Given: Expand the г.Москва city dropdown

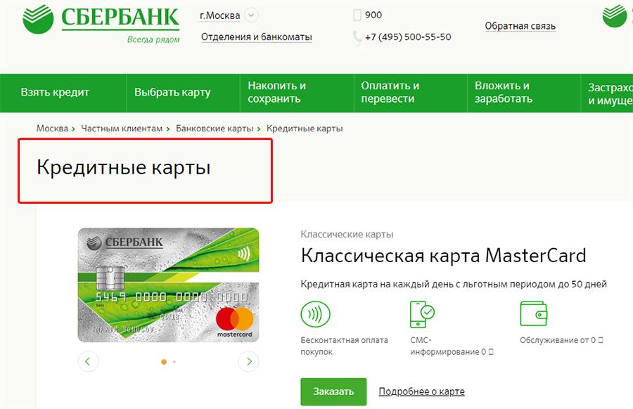Looking at the screenshot, I should [x=252, y=15].
